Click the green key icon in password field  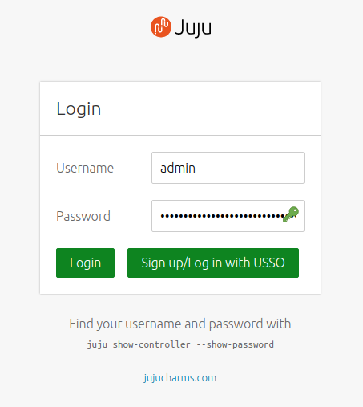pyautogui.click(x=291, y=214)
